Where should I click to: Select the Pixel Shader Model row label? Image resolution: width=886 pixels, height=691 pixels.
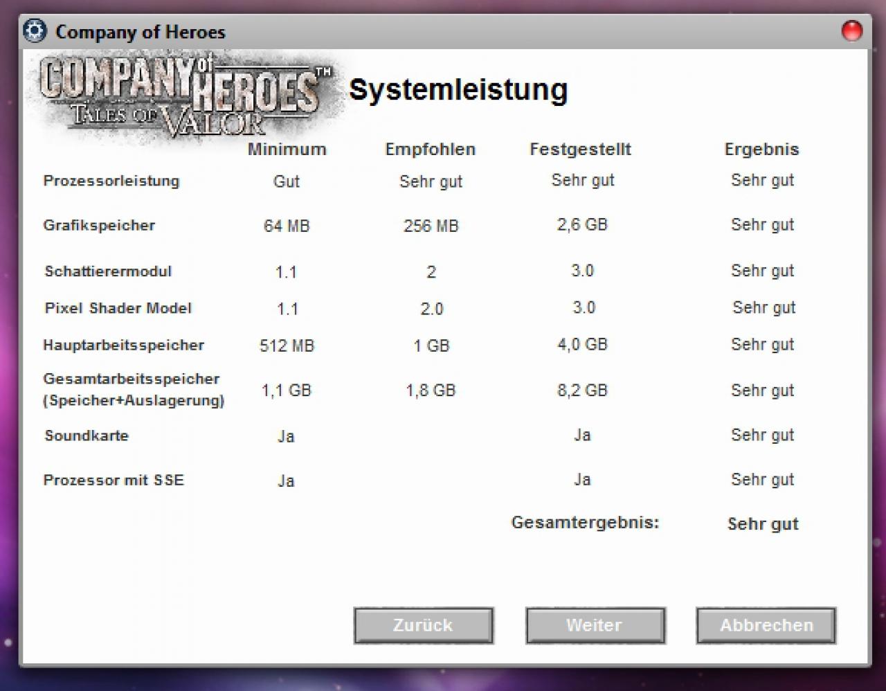[x=118, y=308]
